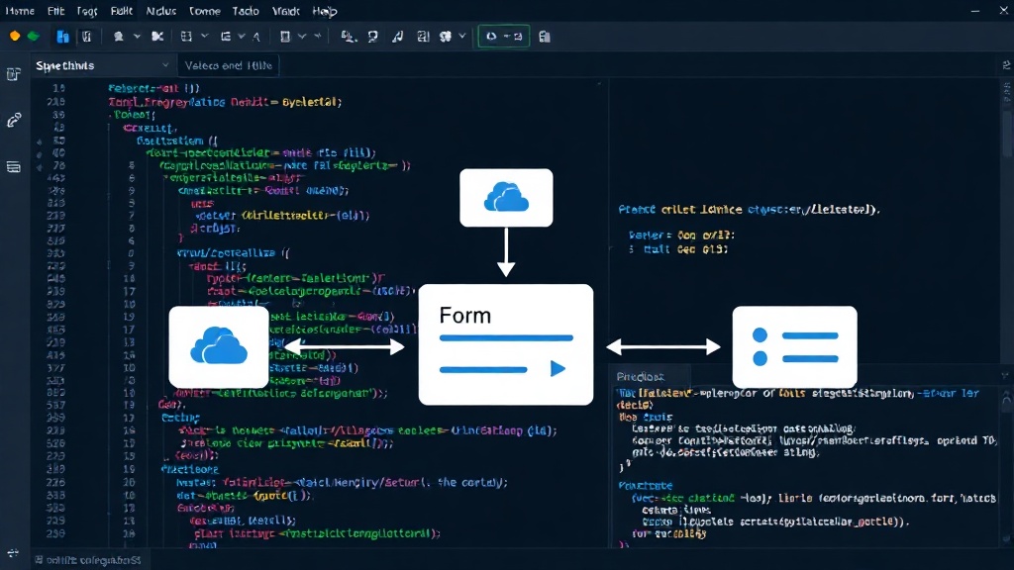Screen dimensions: 1014x570
Task: Click the orange hexagon icon in toolbar
Action: click(x=14, y=37)
